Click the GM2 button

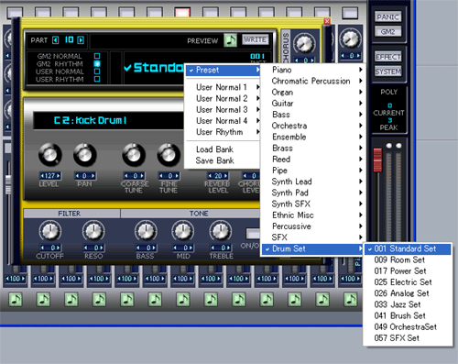(x=387, y=31)
